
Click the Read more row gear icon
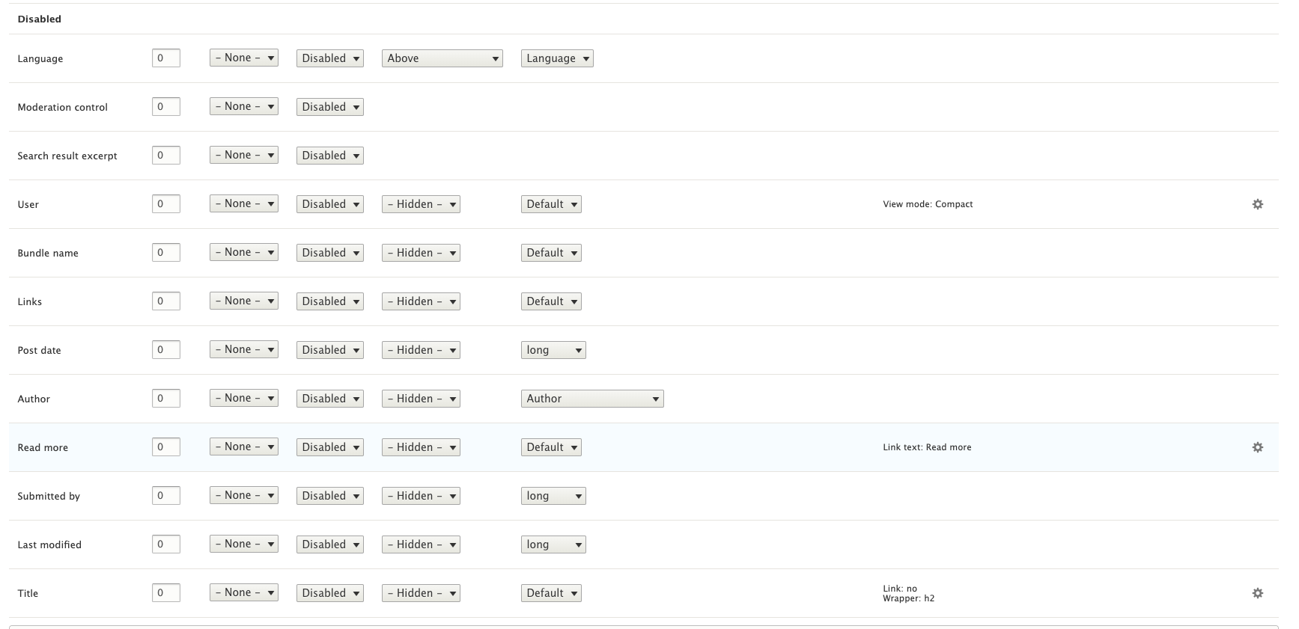pyautogui.click(x=1257, y=447)
